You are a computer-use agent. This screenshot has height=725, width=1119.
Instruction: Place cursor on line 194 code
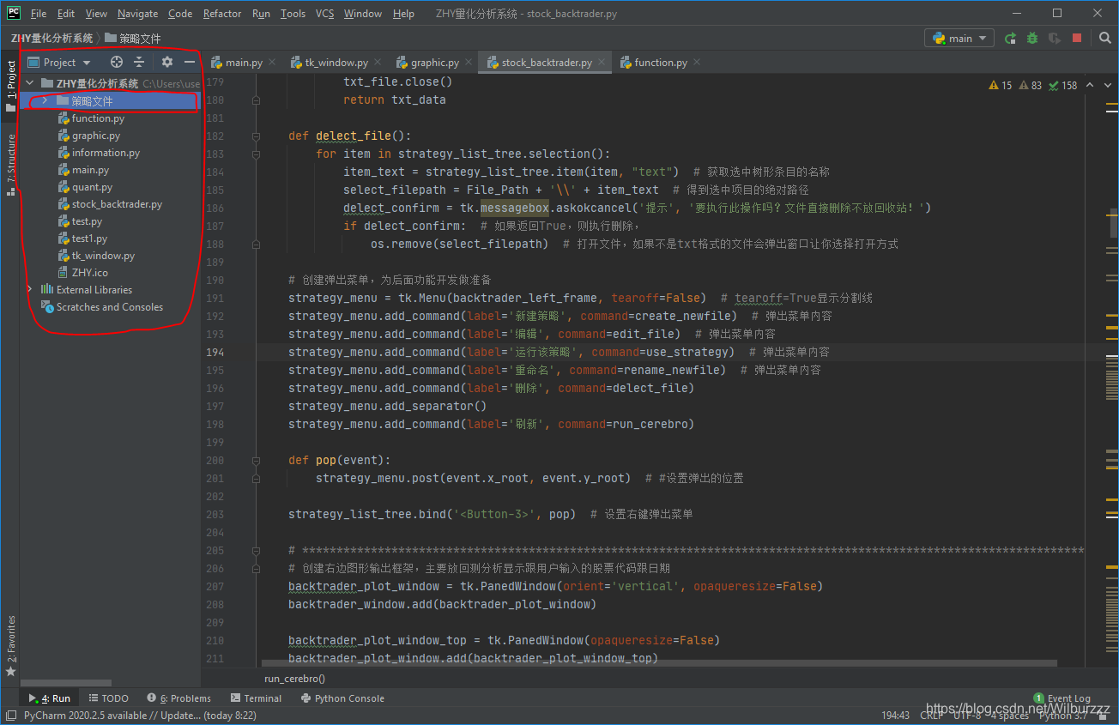click(x=559, y=352)
